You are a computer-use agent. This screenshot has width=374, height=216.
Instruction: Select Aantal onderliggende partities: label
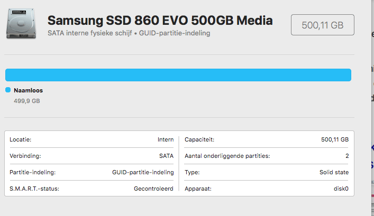click(227, 156)
